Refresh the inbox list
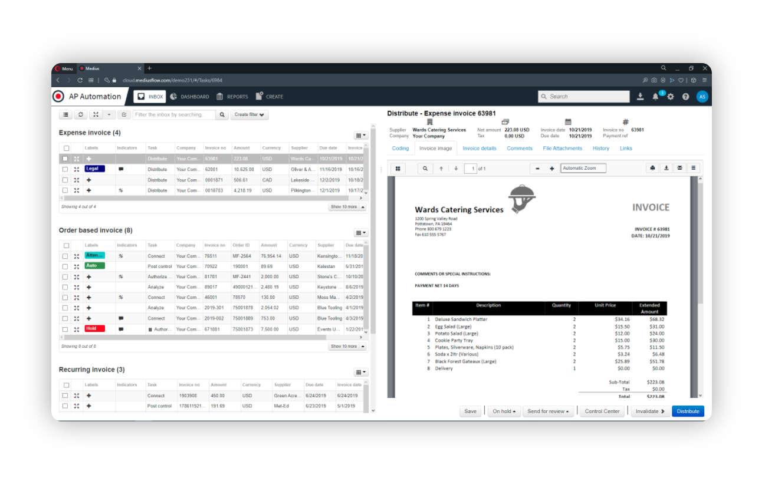The width and height of the screenshot is (775, 481). tap(81, 115)
